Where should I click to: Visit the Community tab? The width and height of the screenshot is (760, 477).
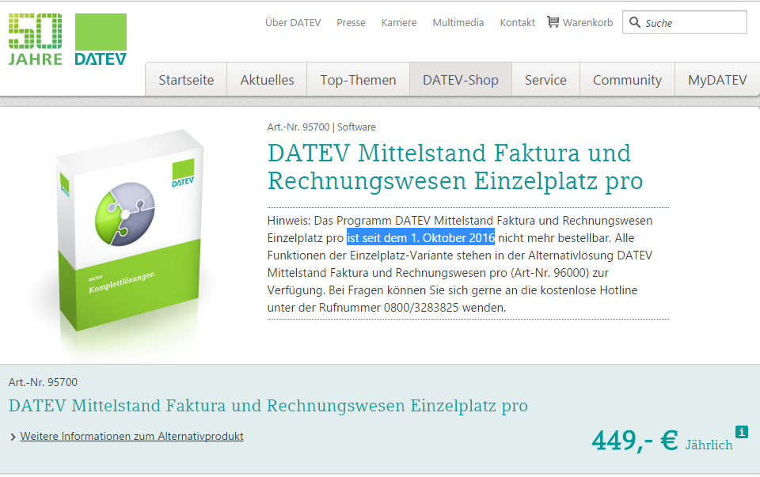[x=627, y=79]
